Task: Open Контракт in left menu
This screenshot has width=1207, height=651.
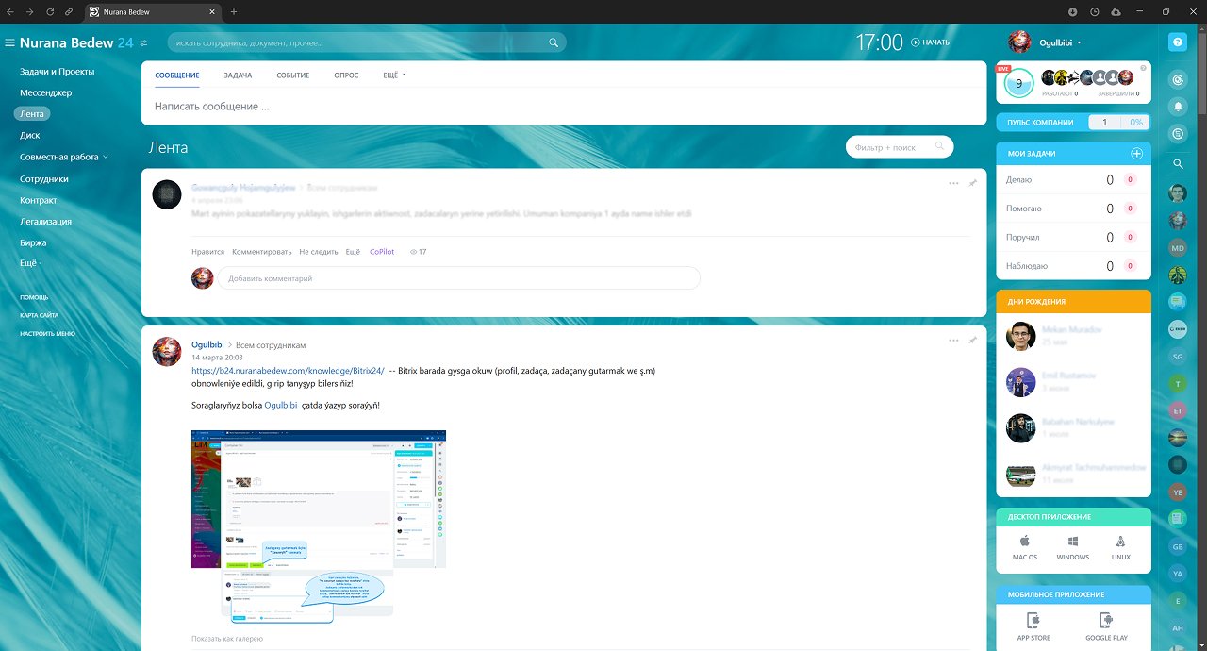Action: (x=38, y=200)
